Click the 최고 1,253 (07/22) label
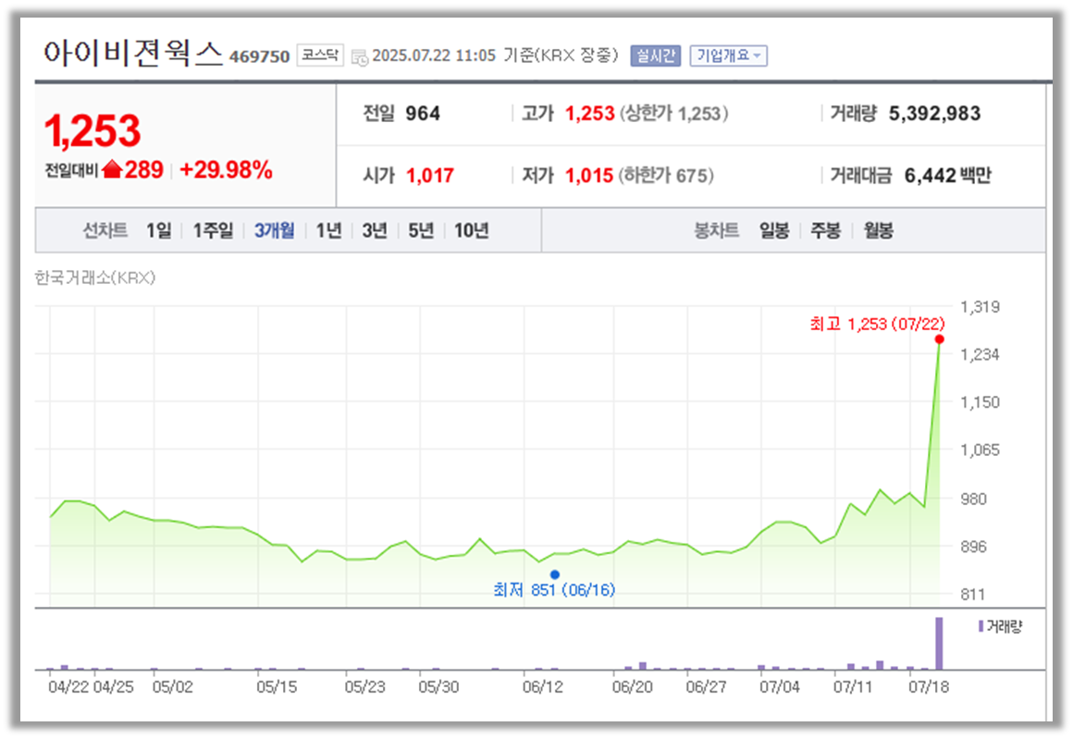Image resolution: width=1073 pixels, height=739 pixels. [x=877, y=324]
